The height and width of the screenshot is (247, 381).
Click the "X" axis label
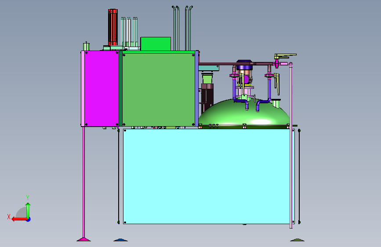pos(9,217)
